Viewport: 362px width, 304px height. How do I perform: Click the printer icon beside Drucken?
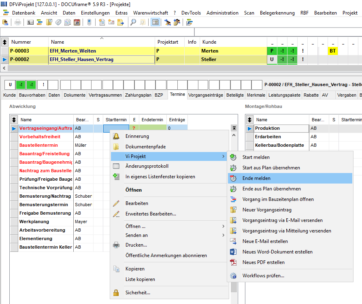[116, 245]
